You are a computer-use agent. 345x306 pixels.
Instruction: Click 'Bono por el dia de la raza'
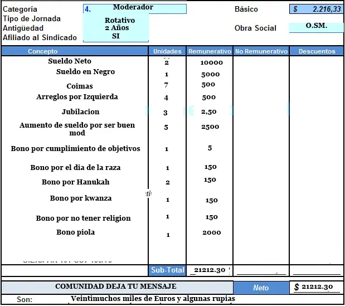pos(75,168)
